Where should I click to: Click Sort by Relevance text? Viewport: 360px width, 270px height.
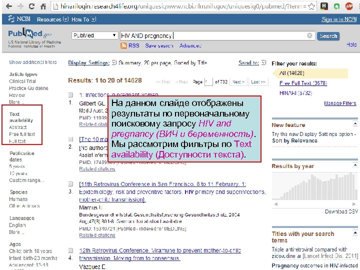(x=294, y=140)
